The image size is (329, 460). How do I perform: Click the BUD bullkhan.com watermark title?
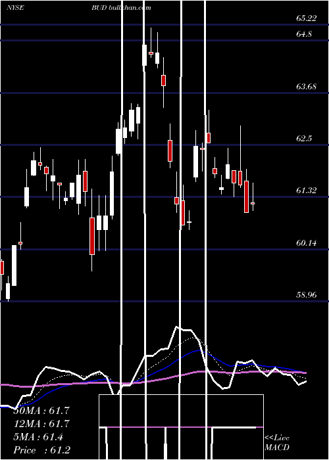(x=121, y=8)
